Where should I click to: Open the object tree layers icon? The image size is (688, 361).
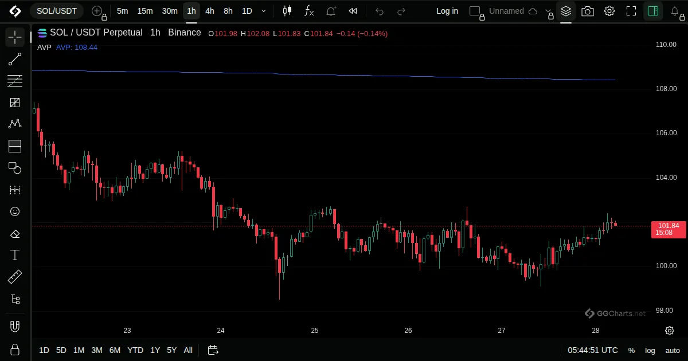(x=566, y=11)
